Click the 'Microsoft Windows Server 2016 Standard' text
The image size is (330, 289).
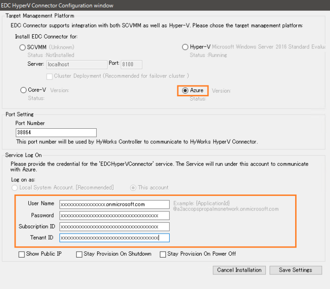261,47
